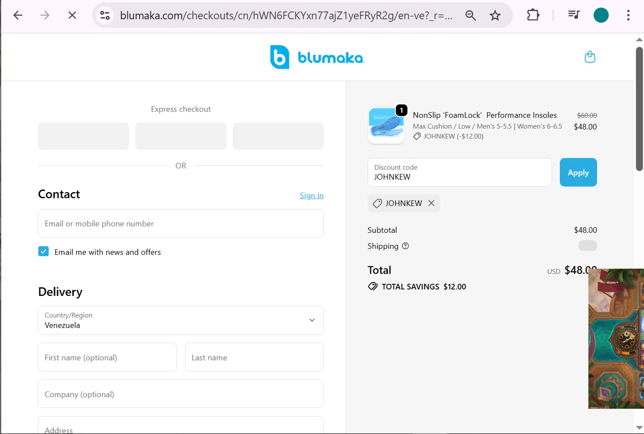Open the media controls icon
Viewport: 644px width, 434px height.
pyautogui.click(x=574, y=15)
